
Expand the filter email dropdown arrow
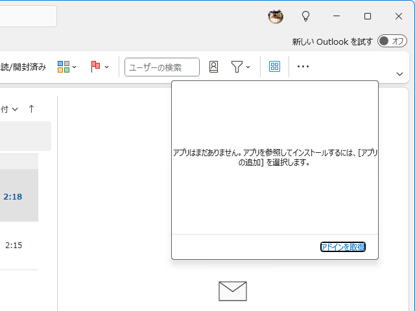coord(248,67)
